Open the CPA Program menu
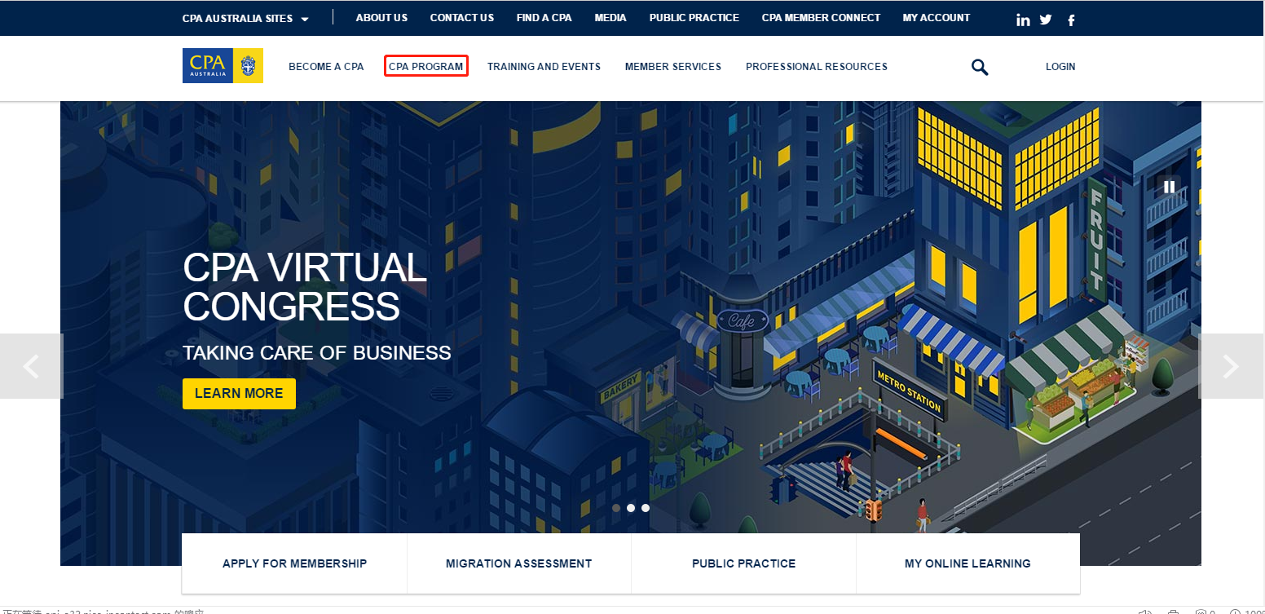This screenshot has width=1265, height=614. [x=426, y=67]
